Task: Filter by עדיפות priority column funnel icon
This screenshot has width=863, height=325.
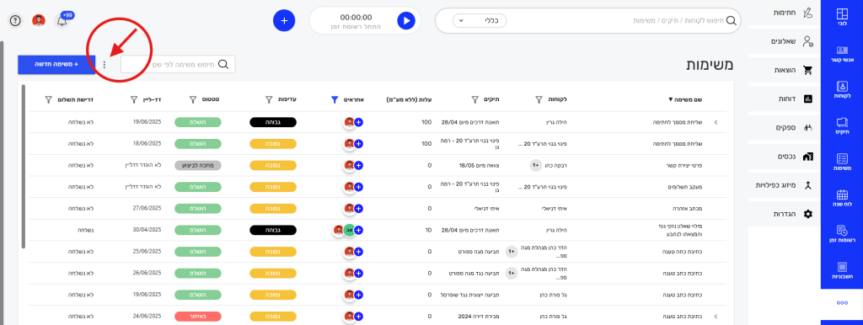Action: pyautogui.click(x=269, y=99)
